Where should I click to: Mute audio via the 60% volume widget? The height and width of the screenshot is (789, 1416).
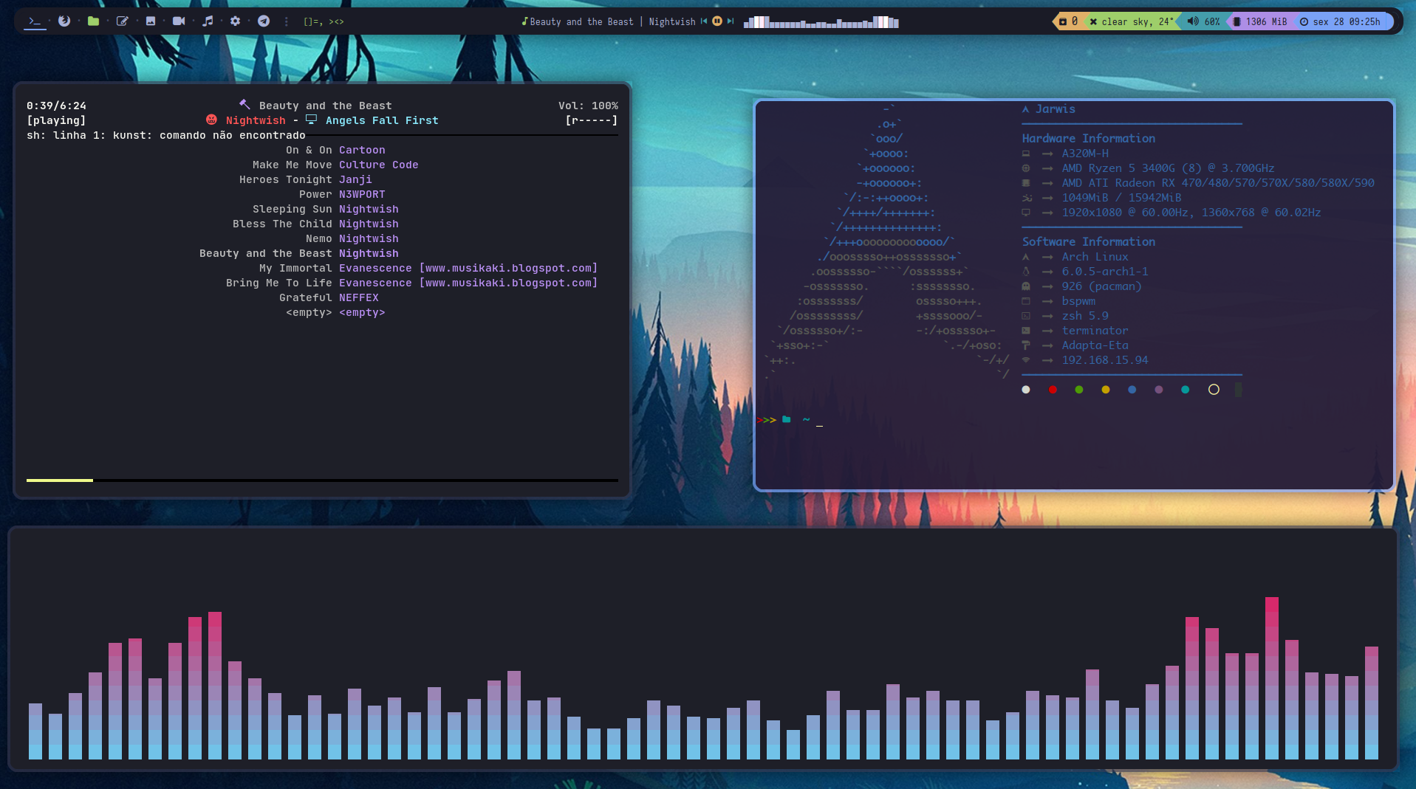coord(1203,21)
